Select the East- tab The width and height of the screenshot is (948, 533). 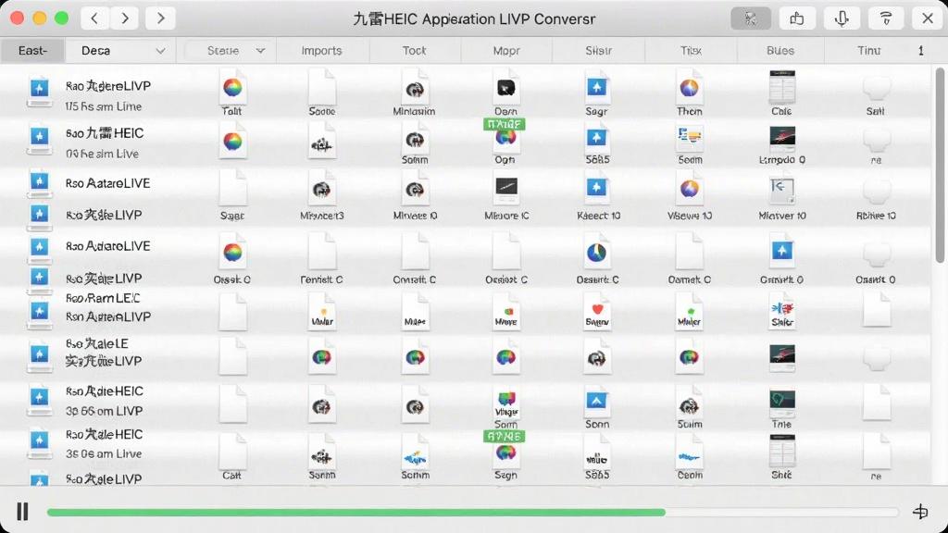tap(32, 51)
